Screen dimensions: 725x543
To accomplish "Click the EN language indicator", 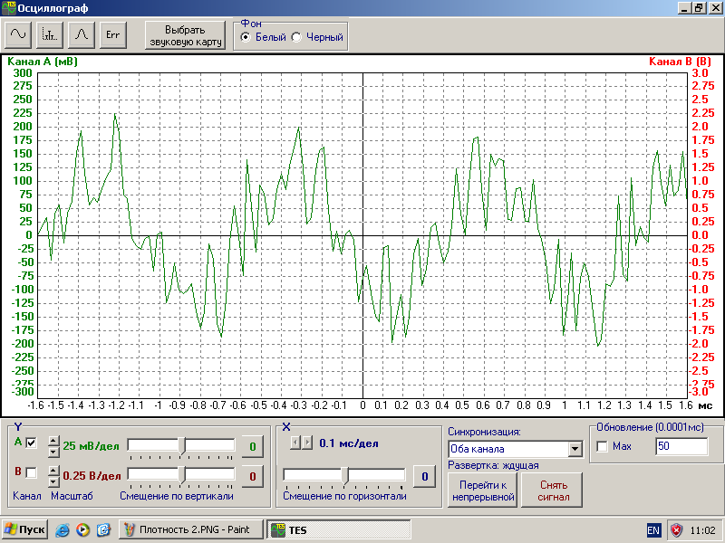I will 653,530.
